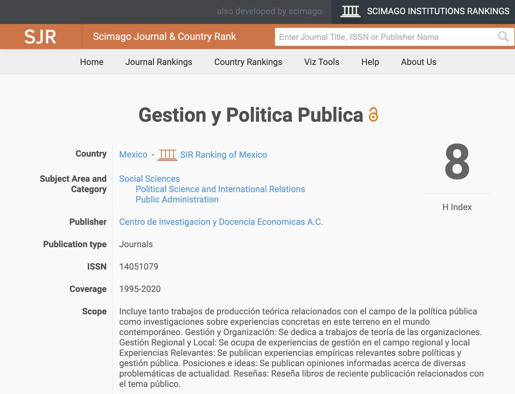
Task: Click the Publication type field label
Action: coord(75,244)
